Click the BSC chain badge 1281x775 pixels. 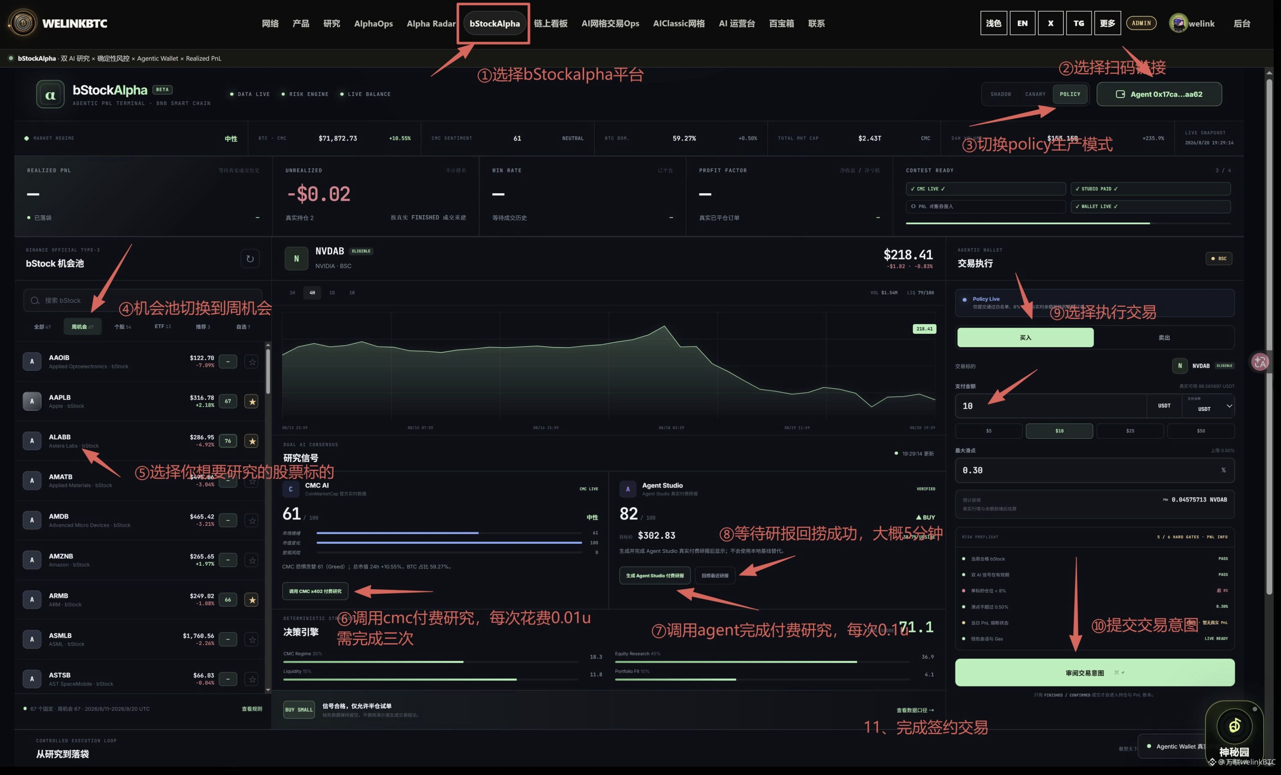point(1219,258)
